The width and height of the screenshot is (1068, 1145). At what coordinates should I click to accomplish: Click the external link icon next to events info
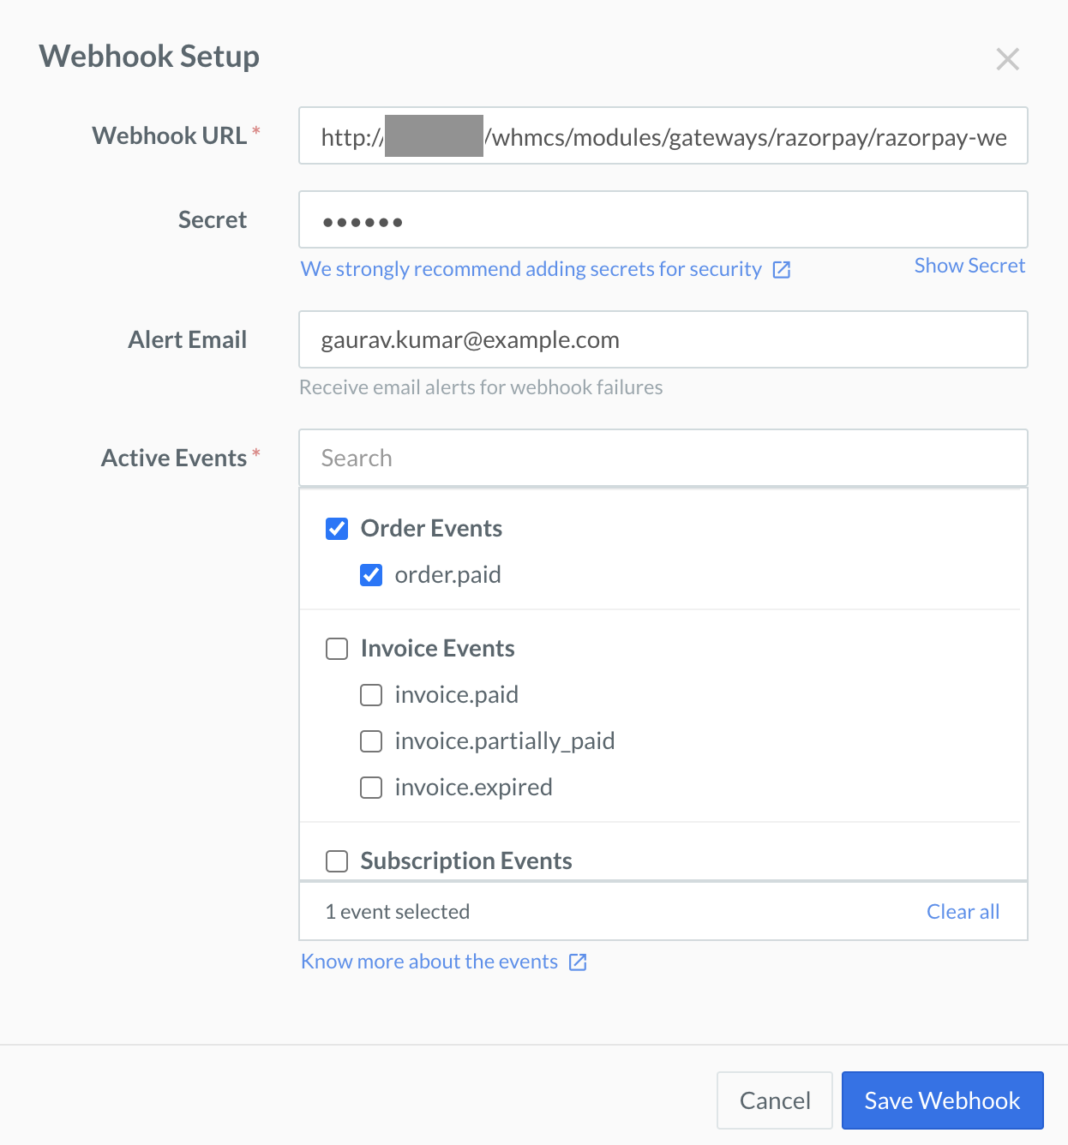pos(578,962)
